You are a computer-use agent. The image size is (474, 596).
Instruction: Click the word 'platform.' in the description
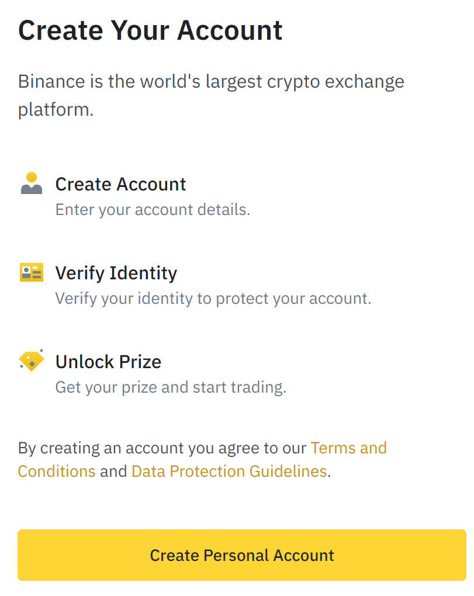click(x=56, y=110)
